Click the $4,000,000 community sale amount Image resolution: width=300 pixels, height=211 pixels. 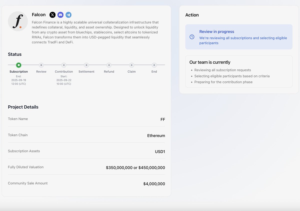[x=154, y=184]
